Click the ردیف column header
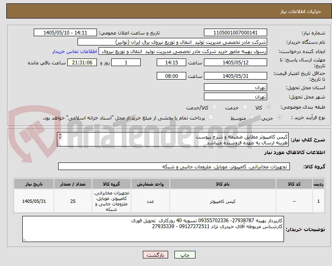 (318, 184)
